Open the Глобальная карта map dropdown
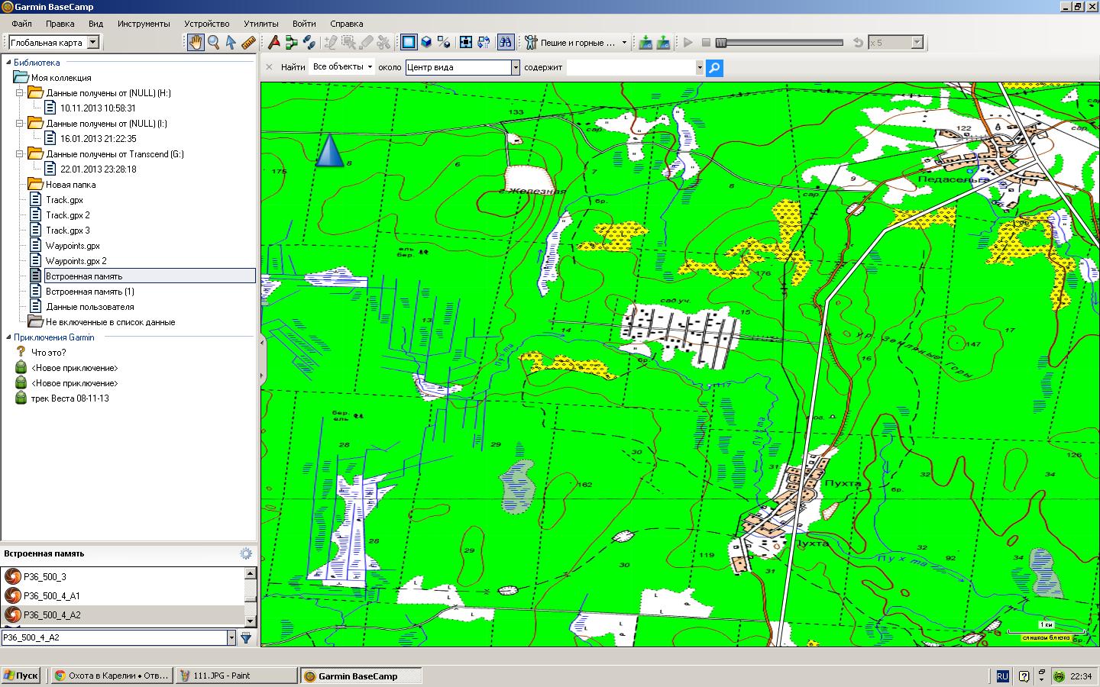 coord(93,43)
